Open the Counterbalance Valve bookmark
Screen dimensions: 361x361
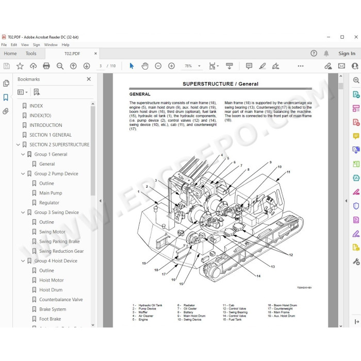(x=61, y=300)
